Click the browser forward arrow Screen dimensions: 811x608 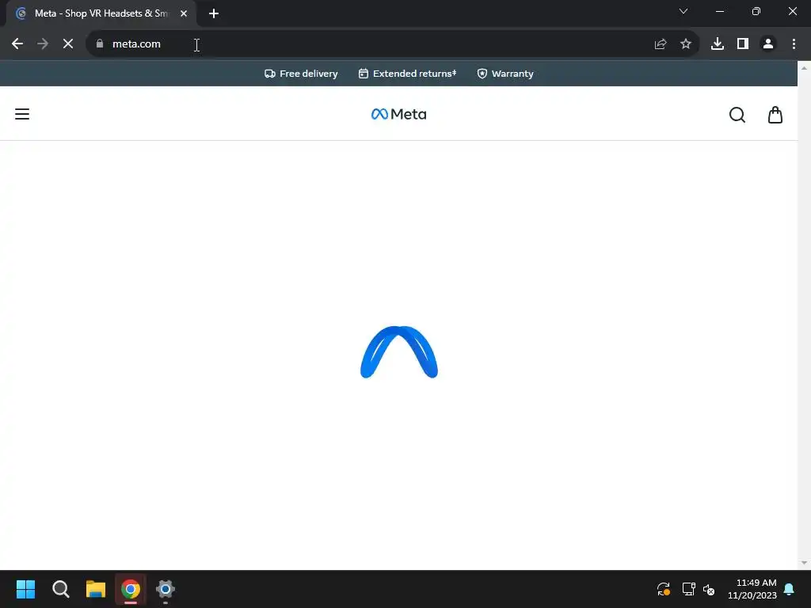coord(43,44)
